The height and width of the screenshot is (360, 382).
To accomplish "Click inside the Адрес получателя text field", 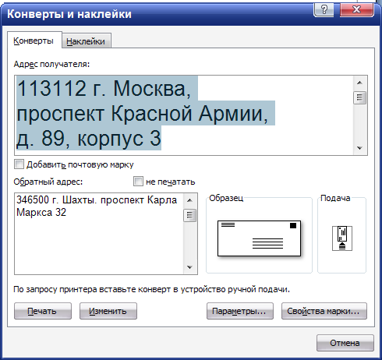I will [x=184, y=115].
